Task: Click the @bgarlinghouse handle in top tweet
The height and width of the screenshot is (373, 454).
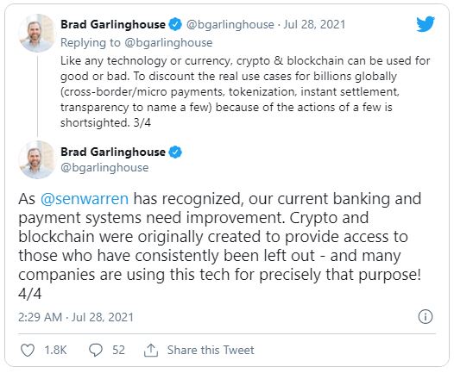Action: point(230,24)
